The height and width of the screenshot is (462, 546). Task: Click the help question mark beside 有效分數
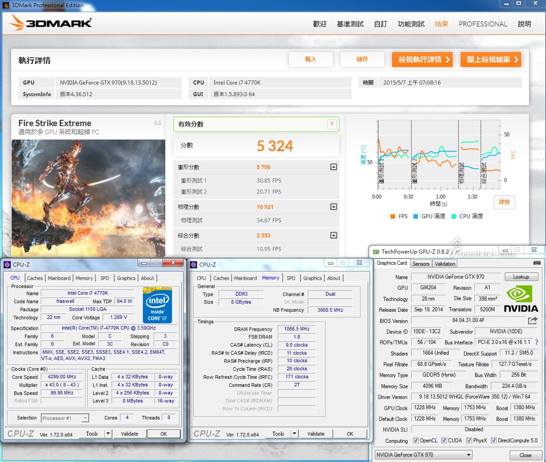point(331,124)
